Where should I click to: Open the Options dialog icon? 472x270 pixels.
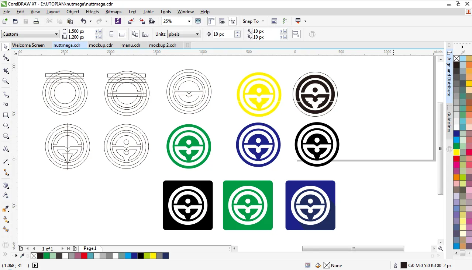coord(285,21)
